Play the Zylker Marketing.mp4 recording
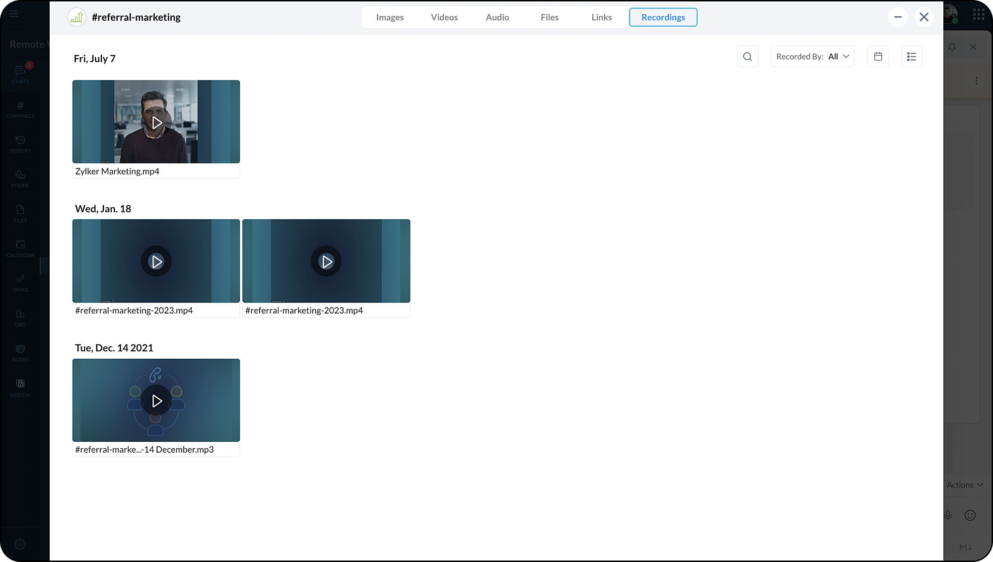 pyautogui.click(x=156, y=123)
